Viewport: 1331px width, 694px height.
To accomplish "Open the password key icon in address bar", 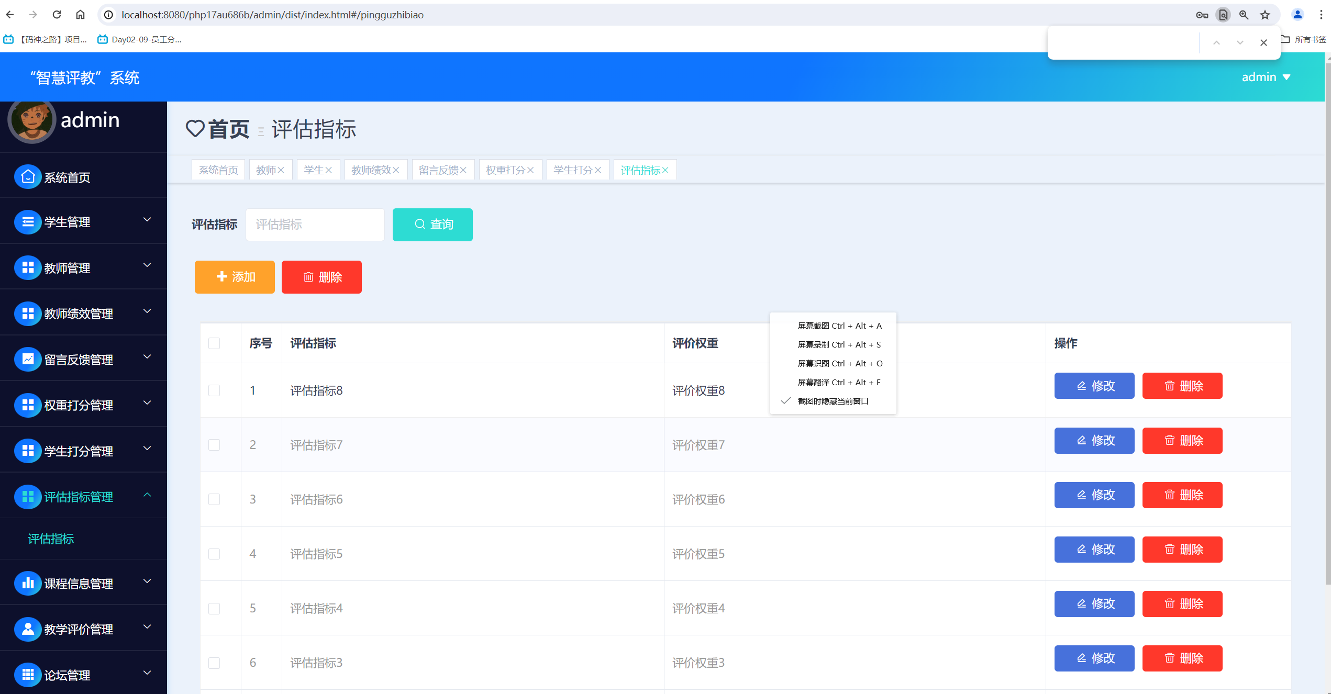I will point(1202,15).
